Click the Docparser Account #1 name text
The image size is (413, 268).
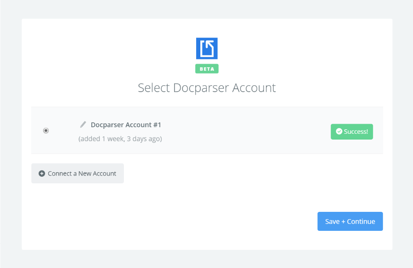[126, 125]
